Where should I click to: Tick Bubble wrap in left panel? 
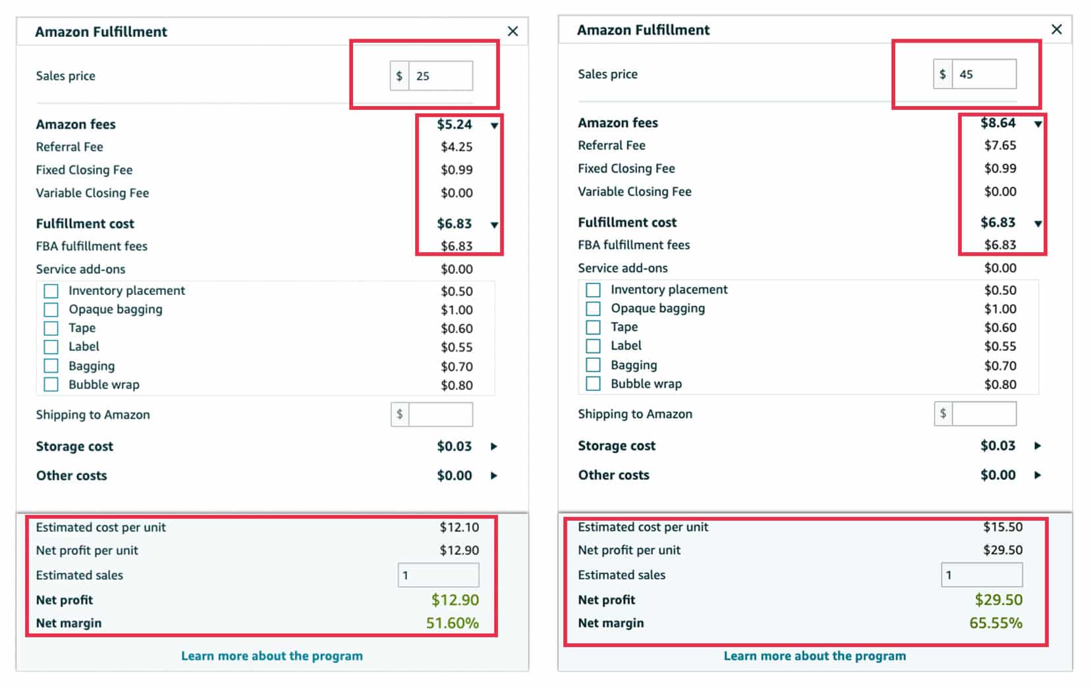click(x=51, y=384)
